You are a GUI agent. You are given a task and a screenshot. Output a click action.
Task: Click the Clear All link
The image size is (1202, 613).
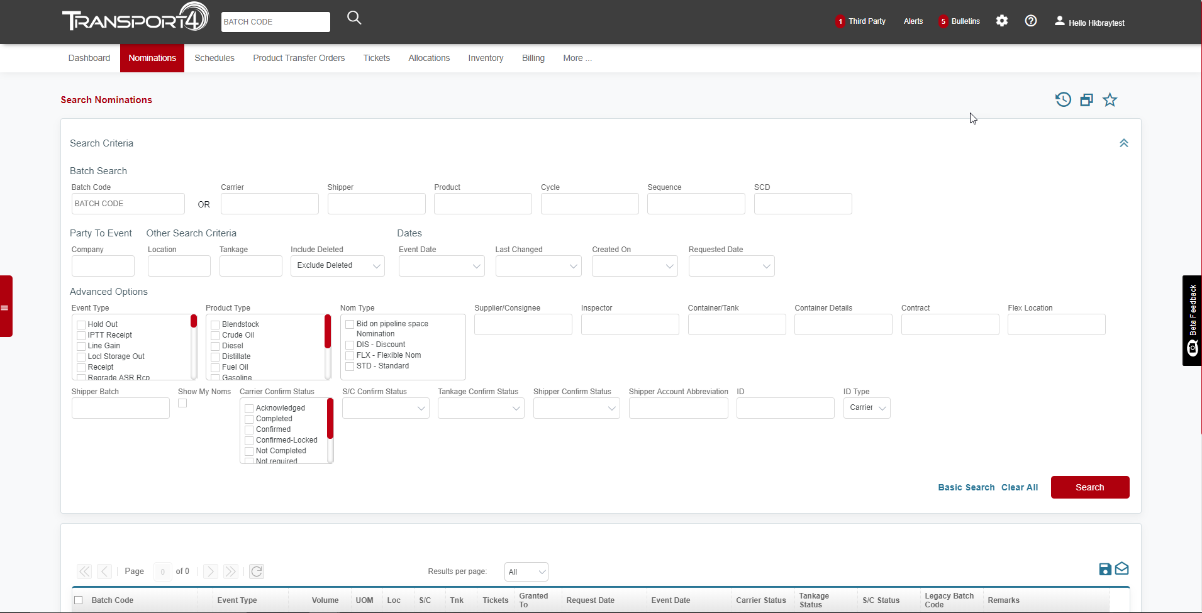point(1019,487)
